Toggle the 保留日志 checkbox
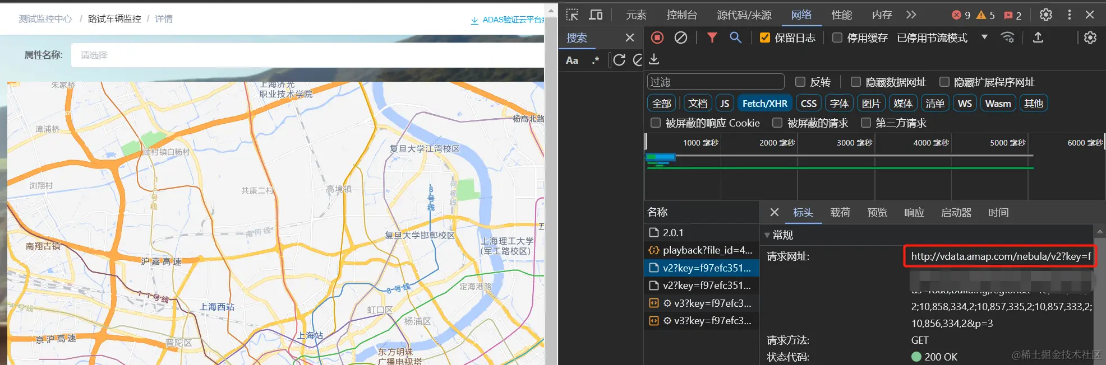The width and height of the screenshot is (1106, 365). [764, 38]
